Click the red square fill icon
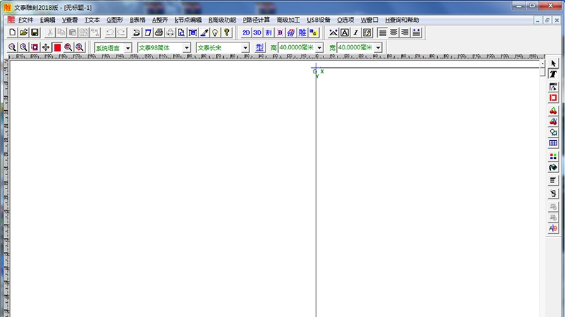The height and width of the screenshot is (317, 565). [x=57, y=47]
